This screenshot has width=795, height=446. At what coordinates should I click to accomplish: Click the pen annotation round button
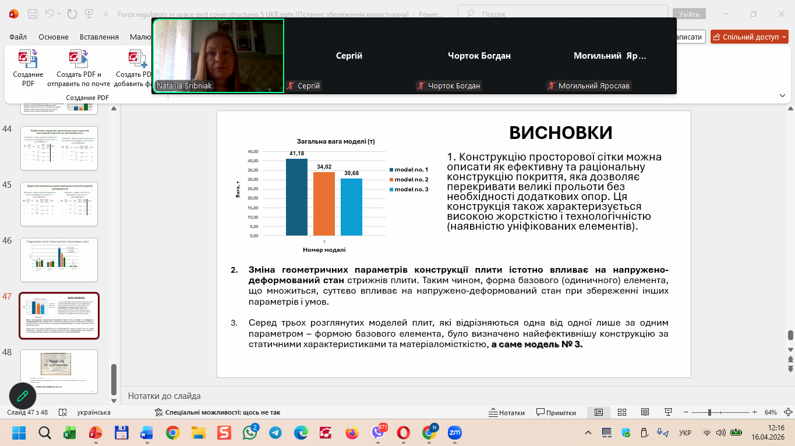(x=23, y=397)
